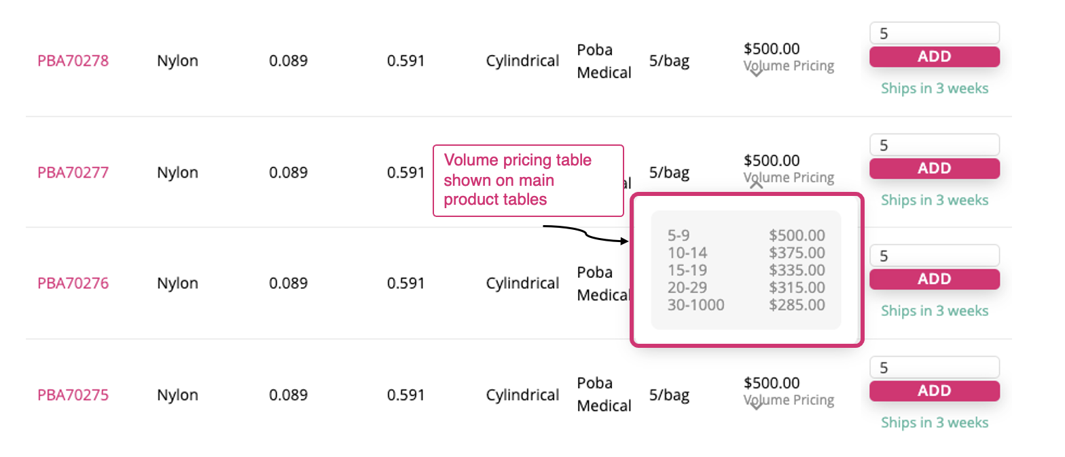Viewport: 1065px width, 457px height.
Task: Select the quantity field on the PBA70276 row
Action: [x=934, y=255]
